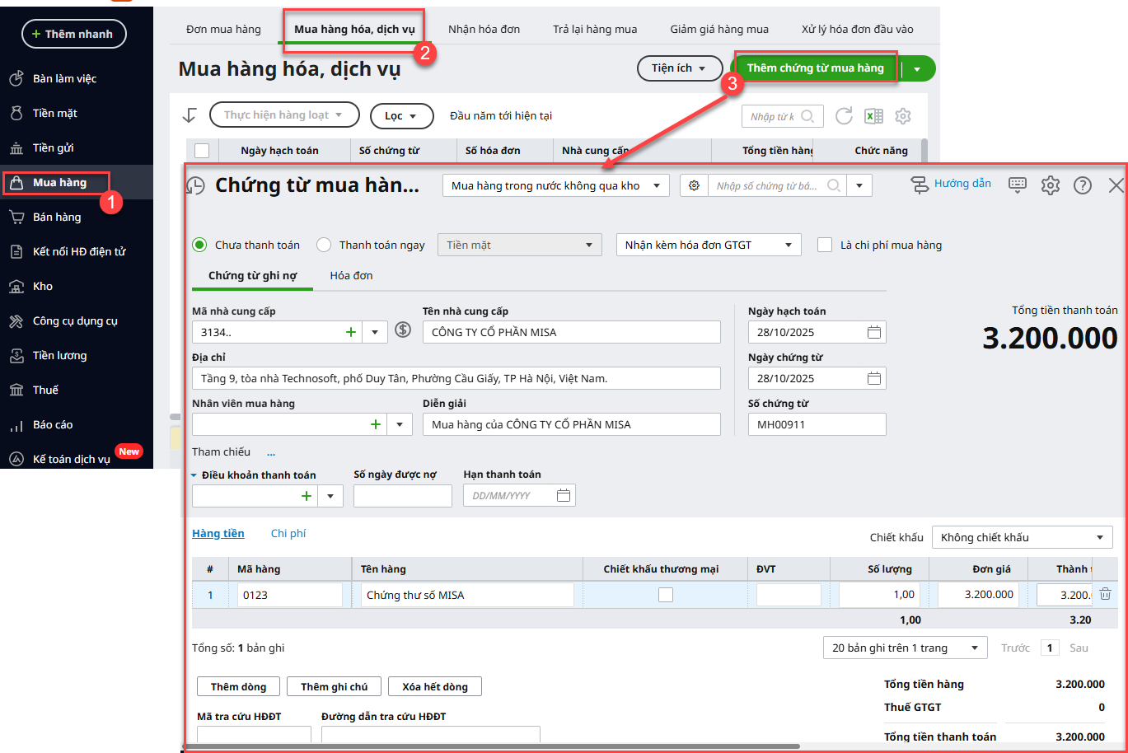Click the Thêm dòng button
This screenshot has width=1128, height=753.
coord(238,686)
